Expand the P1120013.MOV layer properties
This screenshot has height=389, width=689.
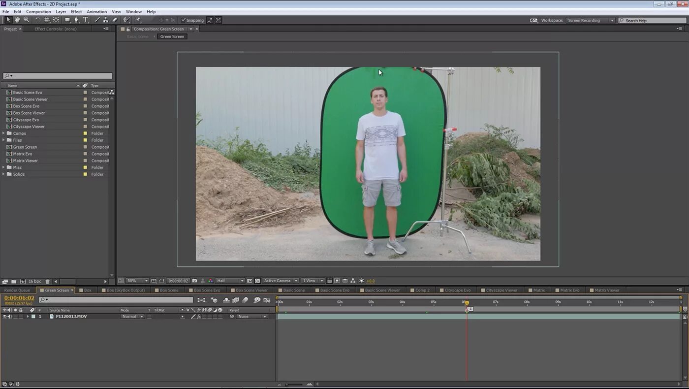pos(28,317)
